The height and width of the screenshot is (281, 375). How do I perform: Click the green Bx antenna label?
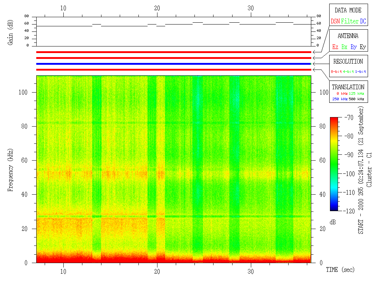click(x=344, y=47)
